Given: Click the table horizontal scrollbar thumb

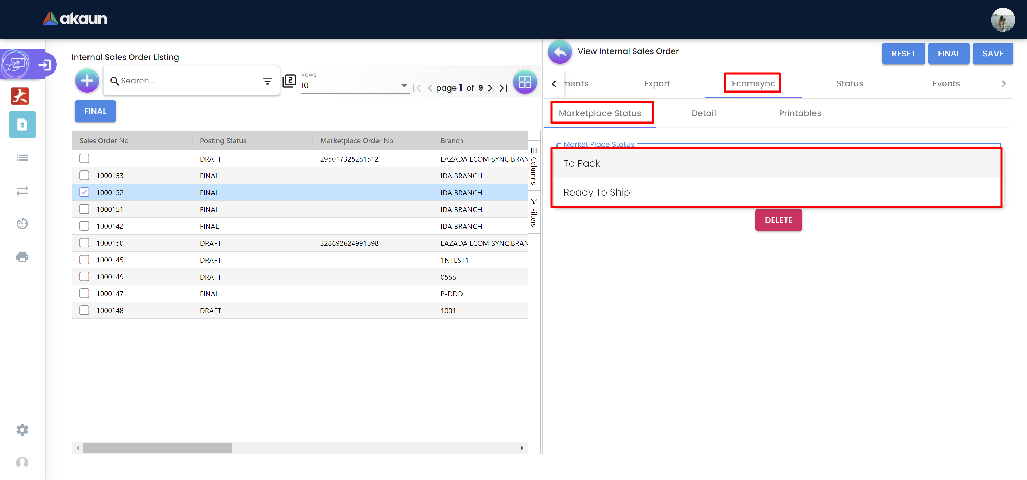Looking at the screenshot, I should point(158,448).
